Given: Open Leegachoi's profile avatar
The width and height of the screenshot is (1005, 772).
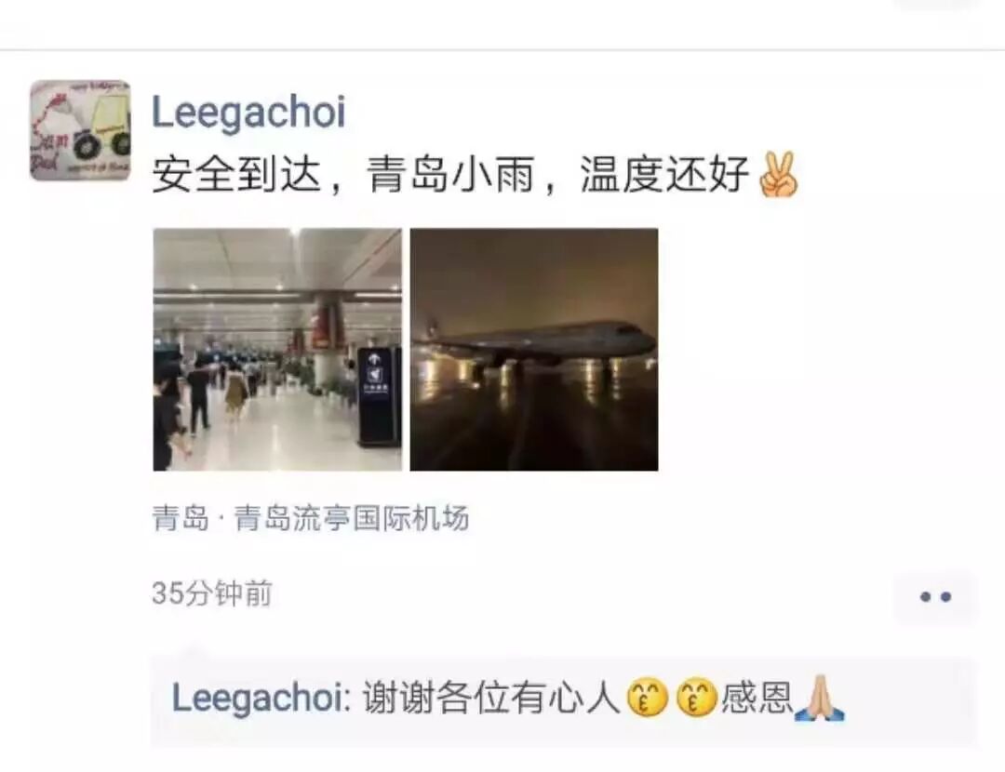Looking at the screenshot, I should (80, 130).
